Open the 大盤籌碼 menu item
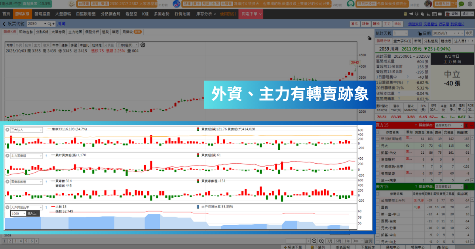This screenshot has width=475, height=249. (x=63, y=14)
